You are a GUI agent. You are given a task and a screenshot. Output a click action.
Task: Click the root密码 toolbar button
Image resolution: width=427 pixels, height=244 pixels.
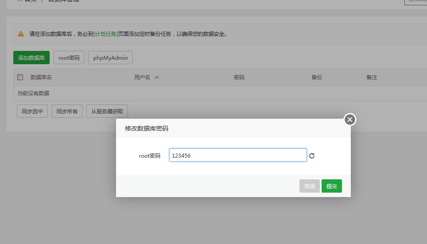click(69, 58)
